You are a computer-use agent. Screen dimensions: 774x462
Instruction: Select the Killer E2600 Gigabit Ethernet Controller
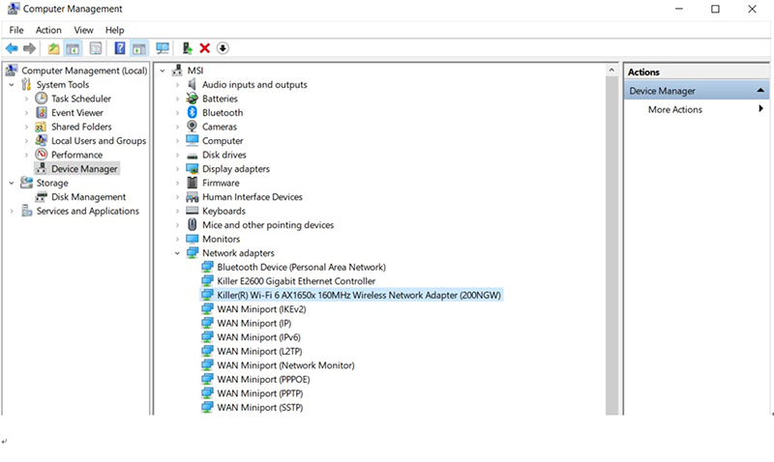coord(296,280)
